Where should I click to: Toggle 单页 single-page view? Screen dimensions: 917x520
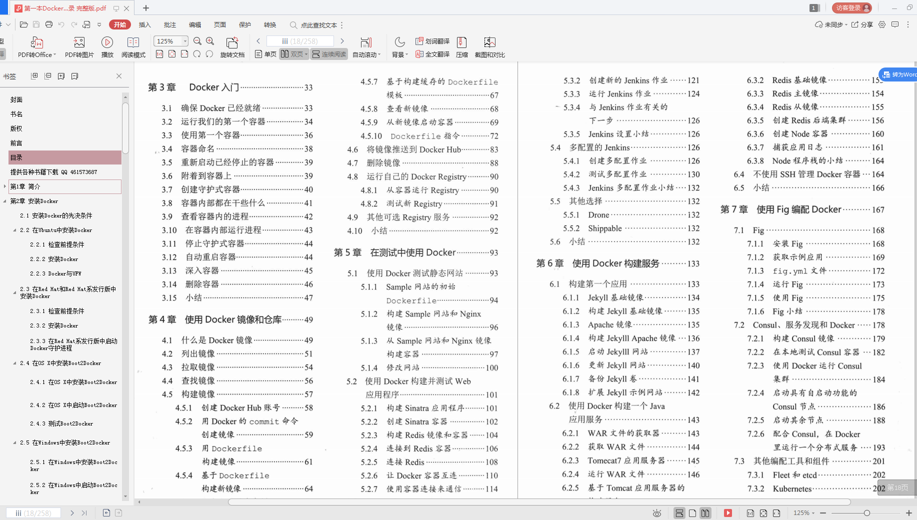coord(265,54)
